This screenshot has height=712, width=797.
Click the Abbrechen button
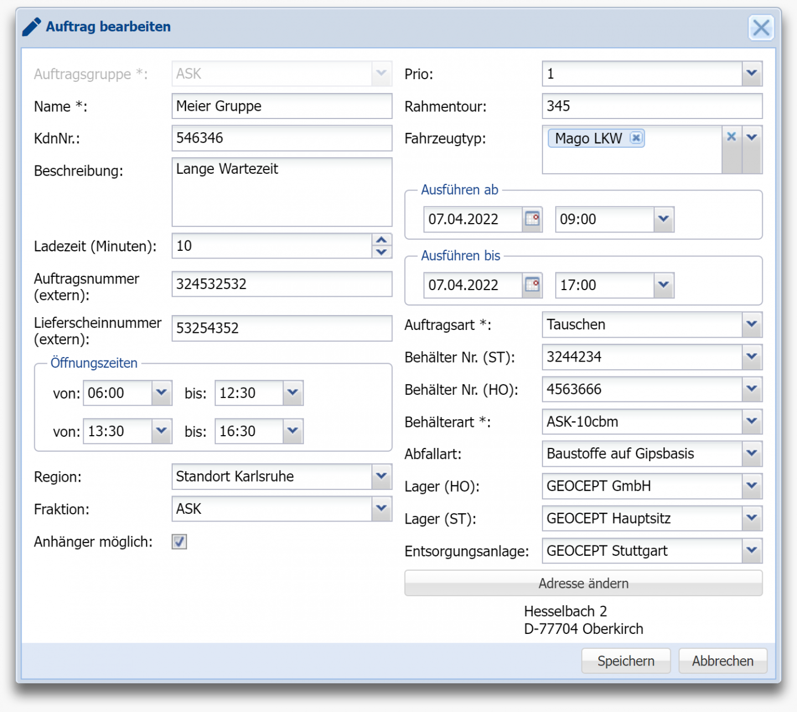pos(722,661)
